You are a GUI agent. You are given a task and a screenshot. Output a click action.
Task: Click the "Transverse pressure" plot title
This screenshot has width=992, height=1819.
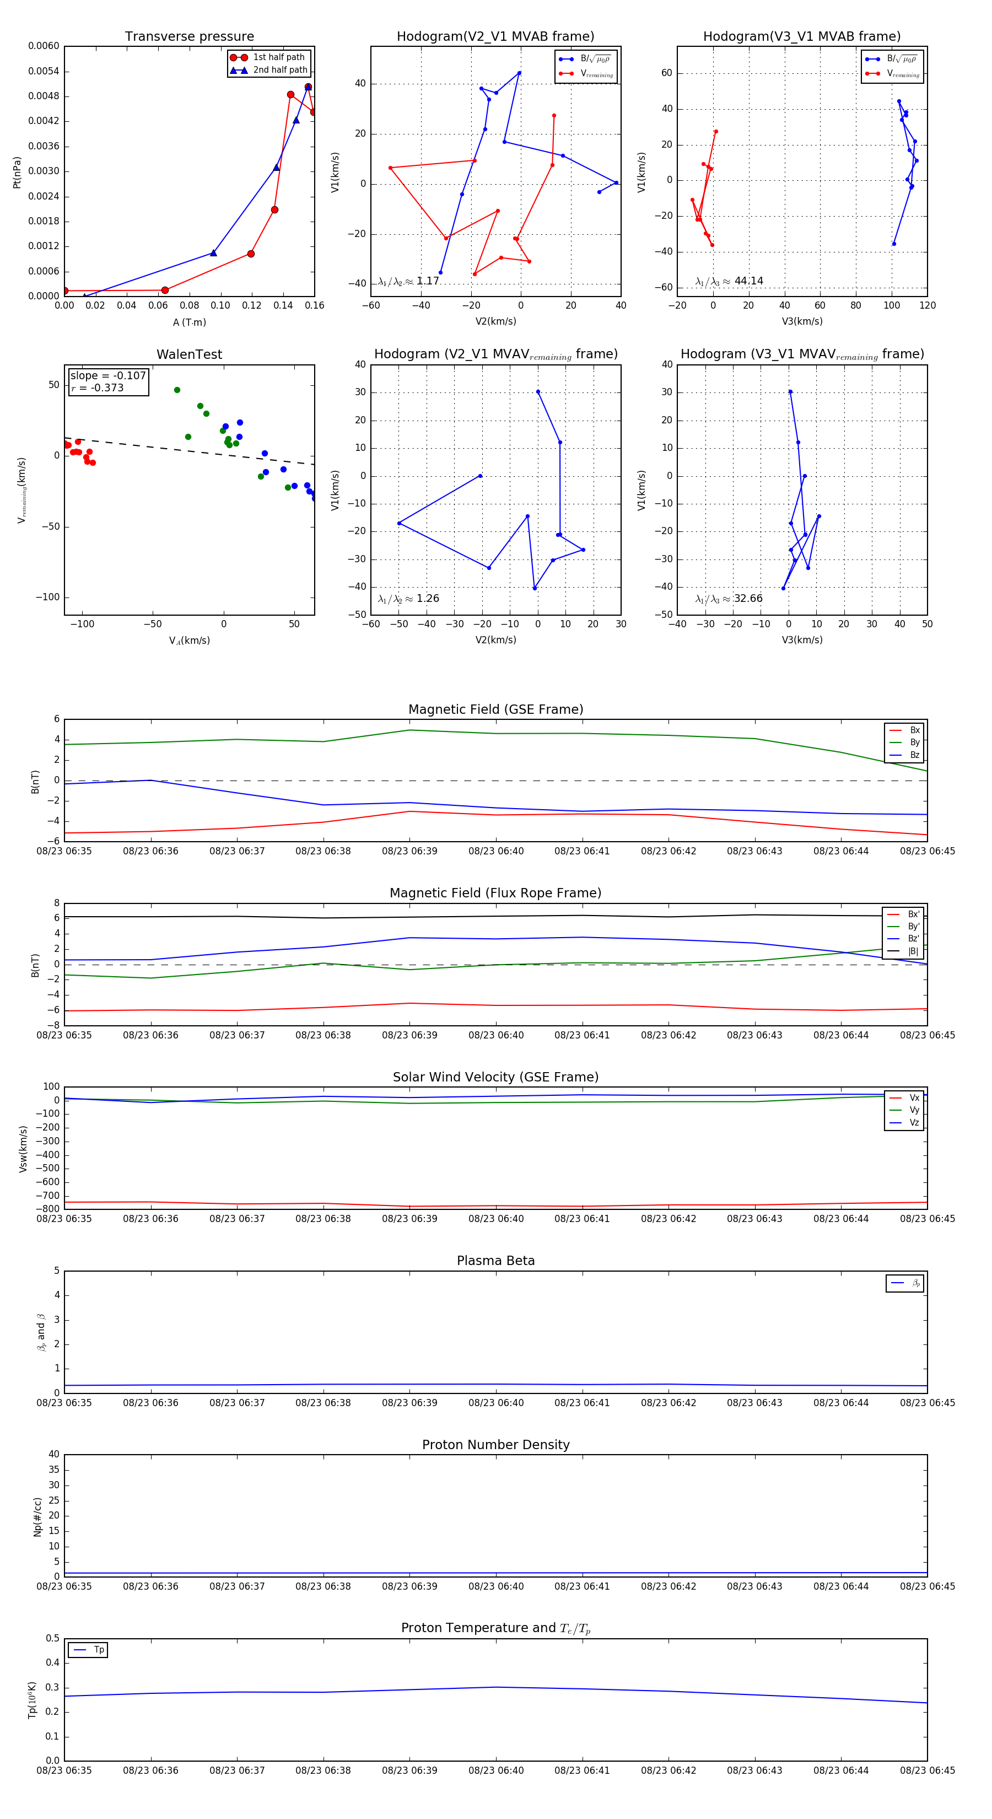click(189, 37)
